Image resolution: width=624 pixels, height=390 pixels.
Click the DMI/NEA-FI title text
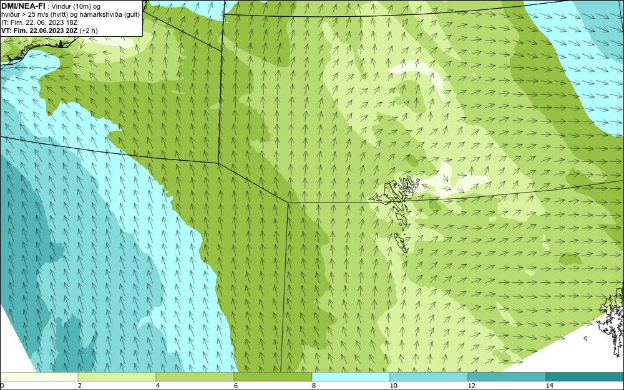(x=23, y=6)
